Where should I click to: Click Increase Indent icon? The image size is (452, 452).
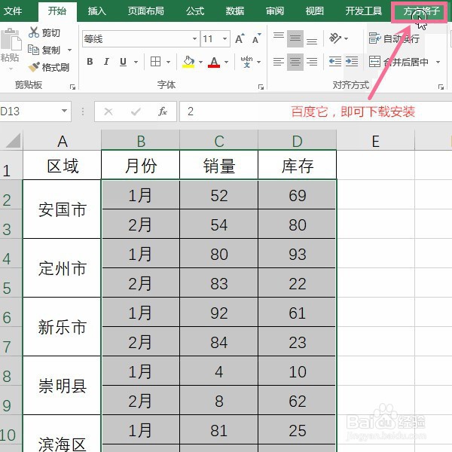click(352, 62)
